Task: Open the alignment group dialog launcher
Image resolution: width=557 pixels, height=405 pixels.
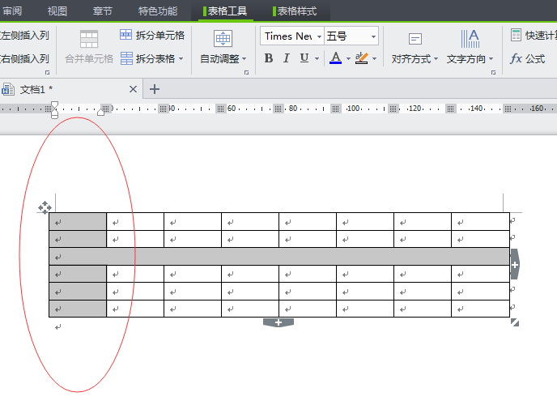Action: 493,72
